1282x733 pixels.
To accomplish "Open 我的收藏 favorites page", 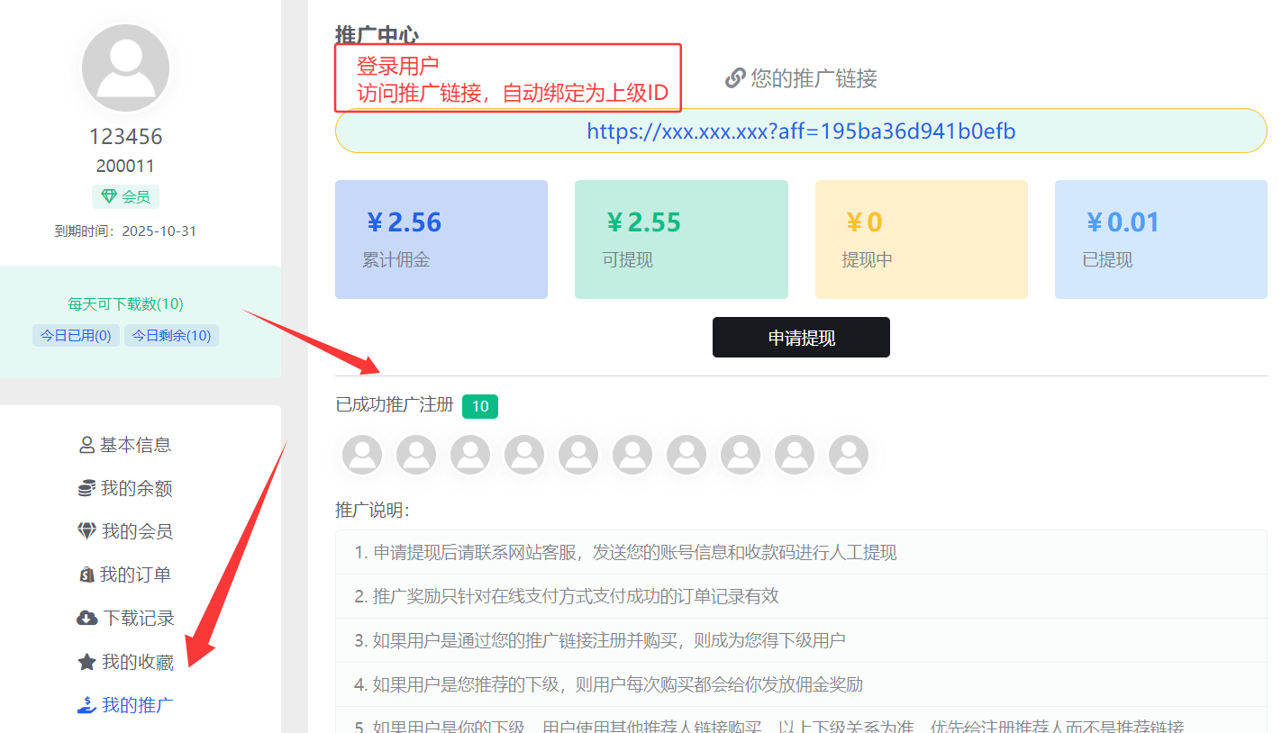I will coord(125,662).
